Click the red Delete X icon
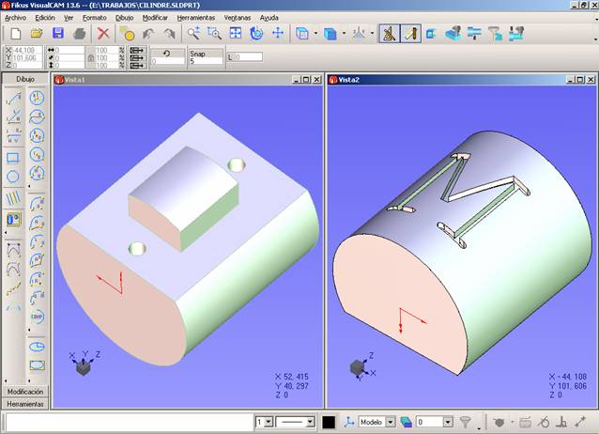 coord(103,34)
